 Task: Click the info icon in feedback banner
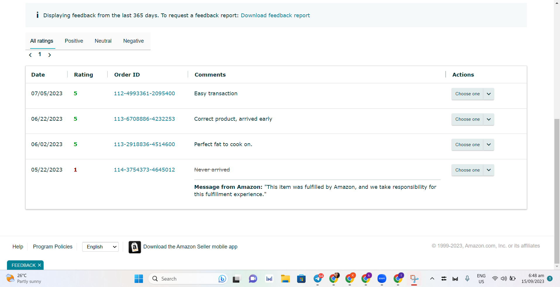tap(37, 15)
